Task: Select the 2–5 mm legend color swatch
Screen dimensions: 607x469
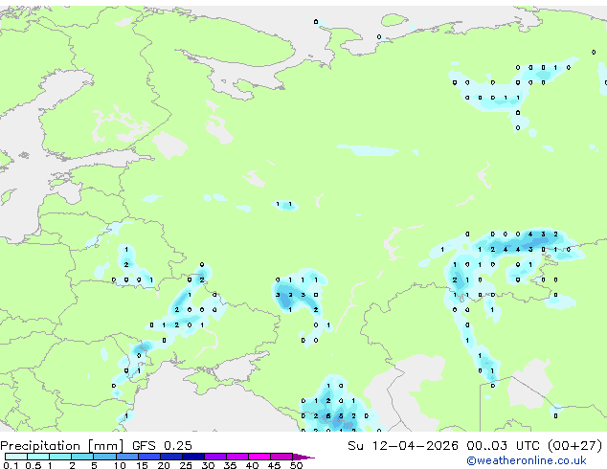Action: 82,457
